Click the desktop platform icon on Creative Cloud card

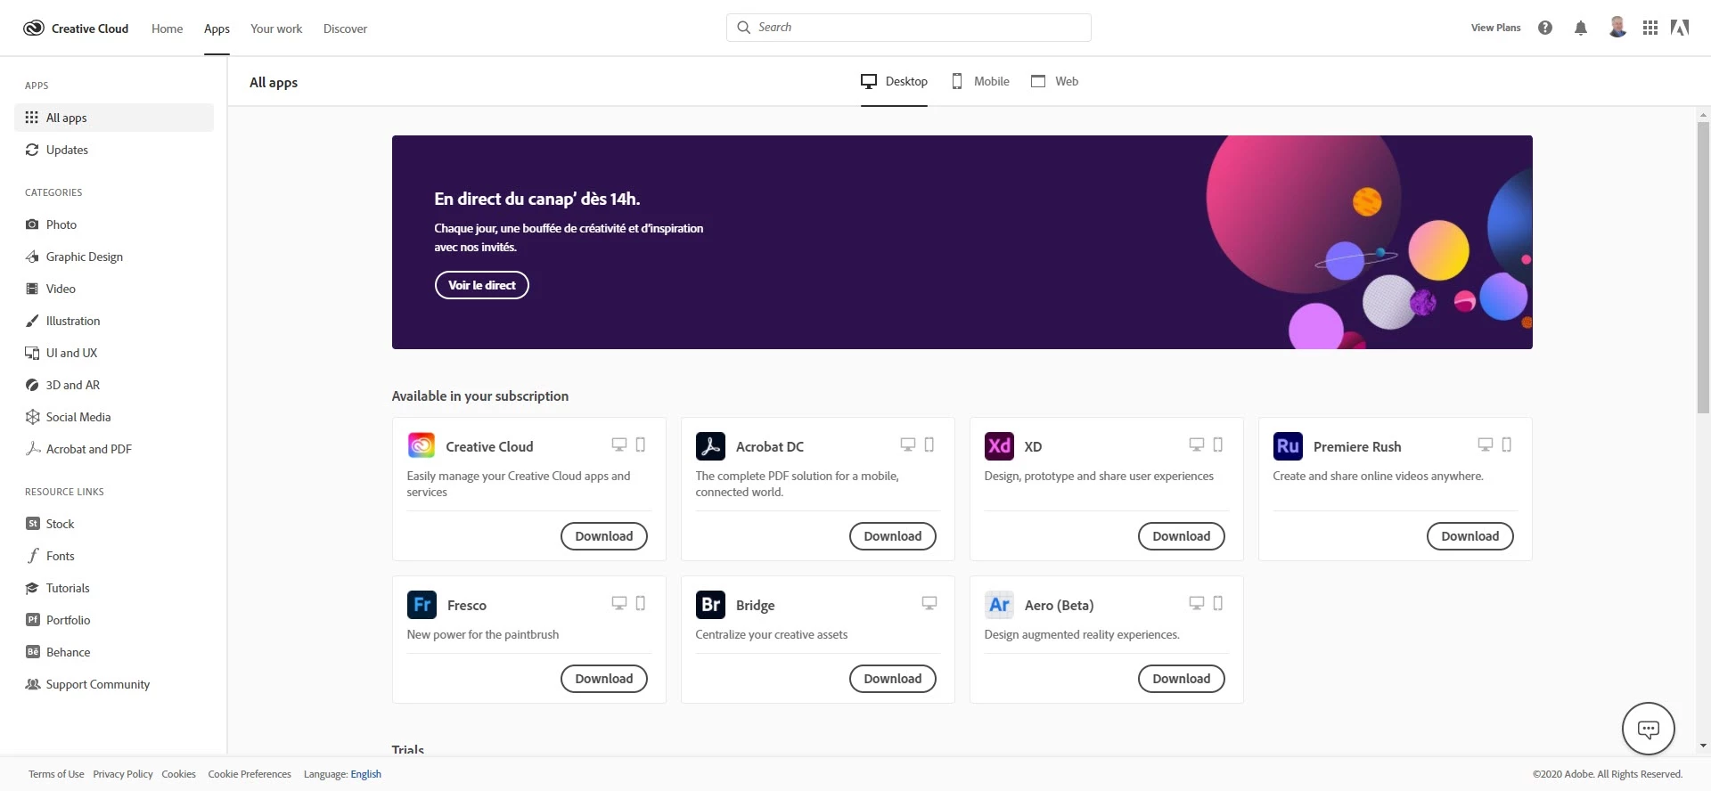(619, 444)
